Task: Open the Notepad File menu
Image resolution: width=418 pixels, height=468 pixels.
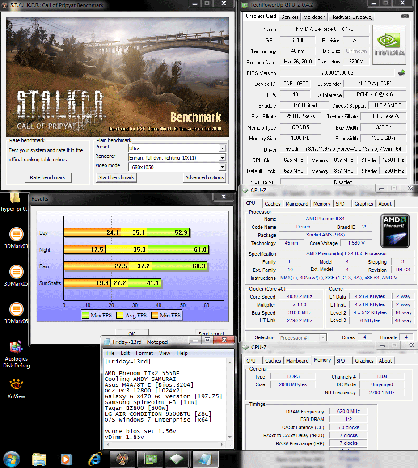Action: 110,353
